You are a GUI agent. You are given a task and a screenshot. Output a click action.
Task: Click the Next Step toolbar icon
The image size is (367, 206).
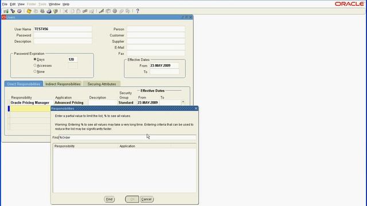point(36,11)
